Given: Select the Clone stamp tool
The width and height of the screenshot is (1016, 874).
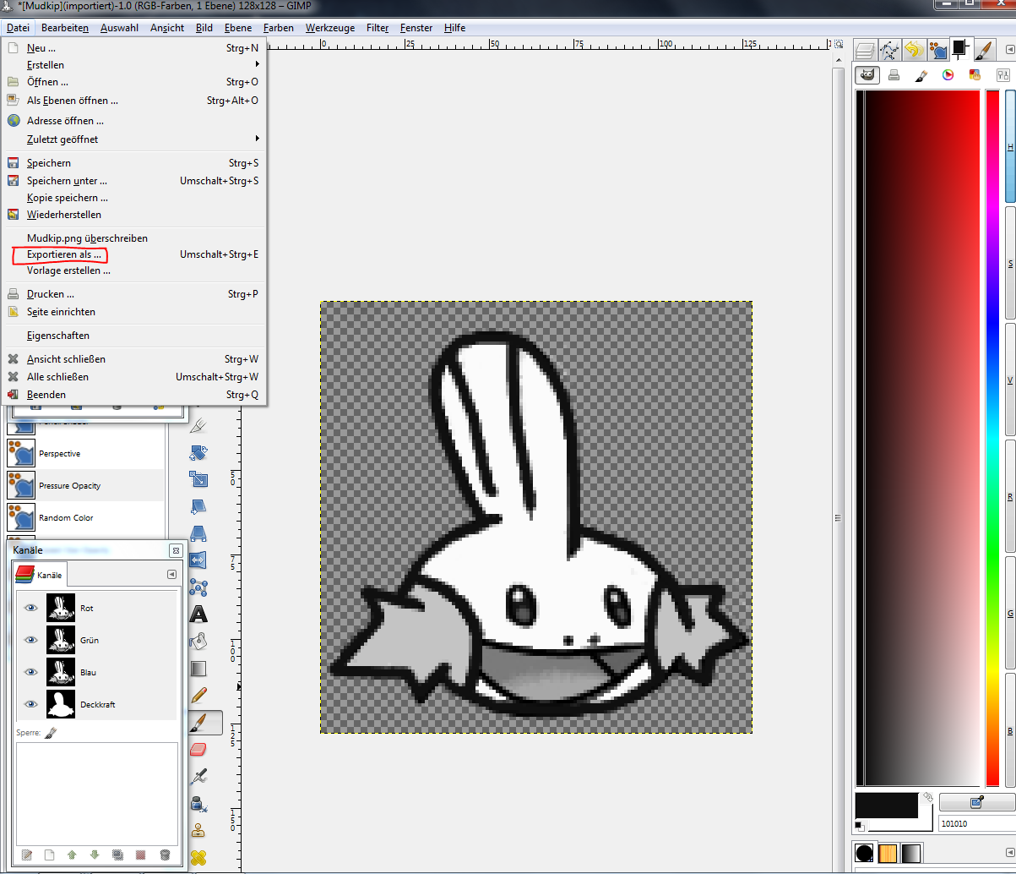Looking at the screenshot, I should [198, 830].
